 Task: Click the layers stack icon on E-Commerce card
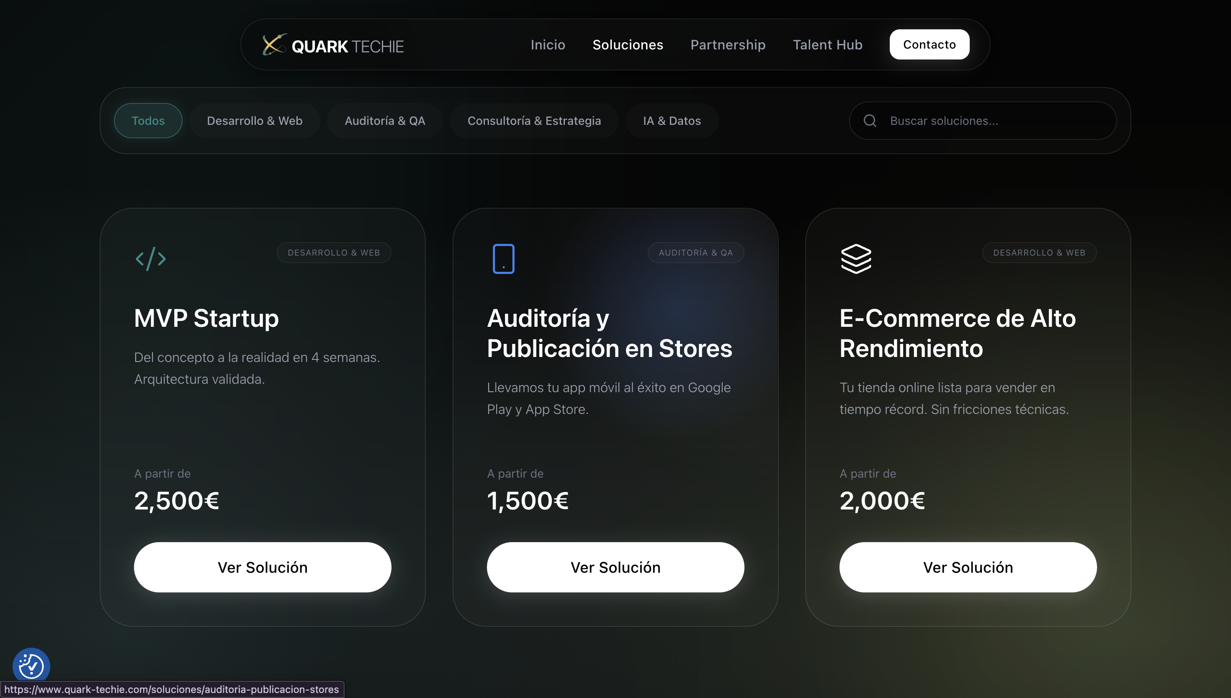coord(856,259)
